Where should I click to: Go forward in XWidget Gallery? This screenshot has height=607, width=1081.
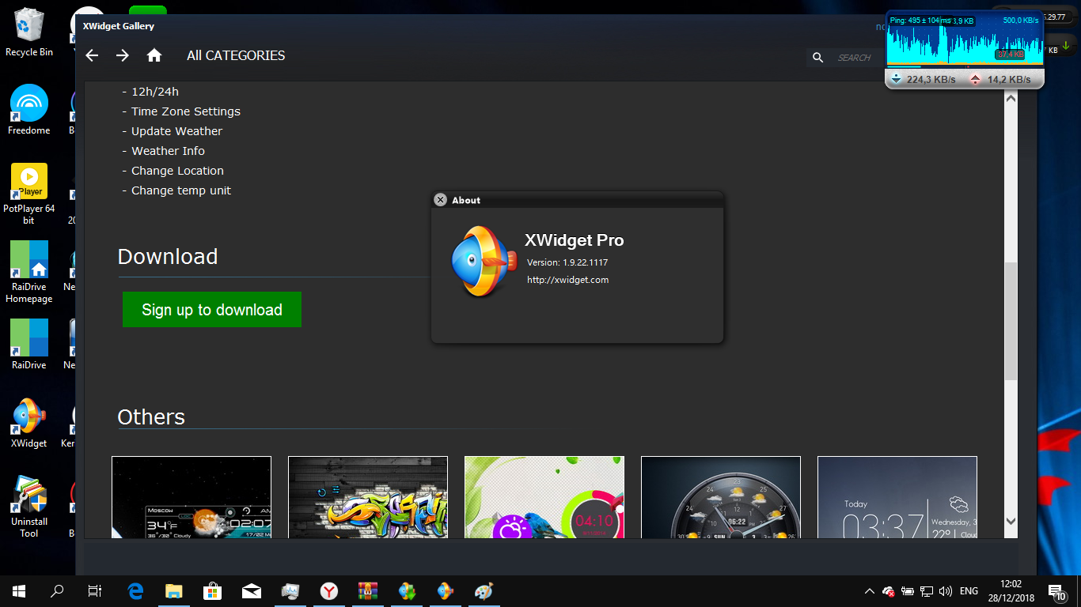(x=122, y=55)
